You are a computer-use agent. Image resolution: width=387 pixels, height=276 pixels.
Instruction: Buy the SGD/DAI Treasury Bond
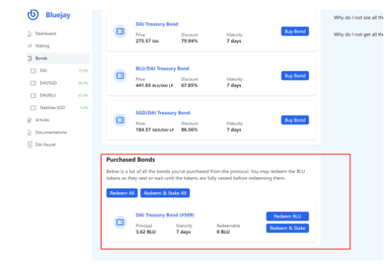pyautogui.click(x=295, y=120)
